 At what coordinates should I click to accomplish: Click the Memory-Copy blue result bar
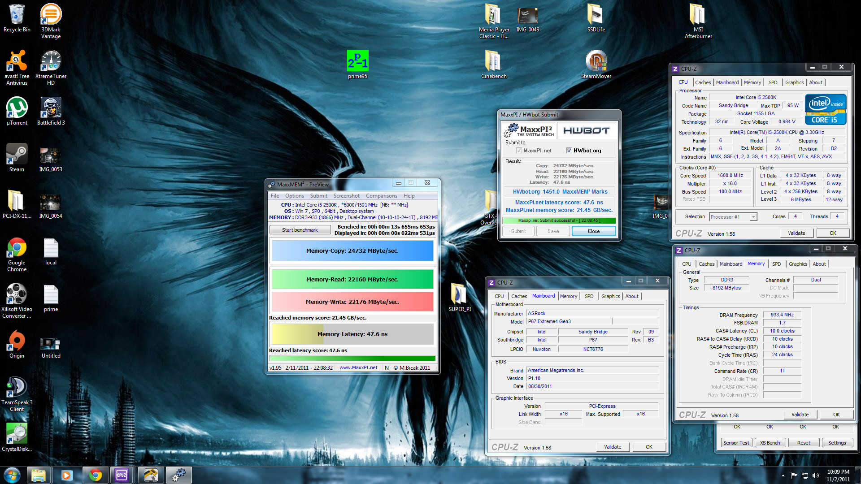coord(352,251)
